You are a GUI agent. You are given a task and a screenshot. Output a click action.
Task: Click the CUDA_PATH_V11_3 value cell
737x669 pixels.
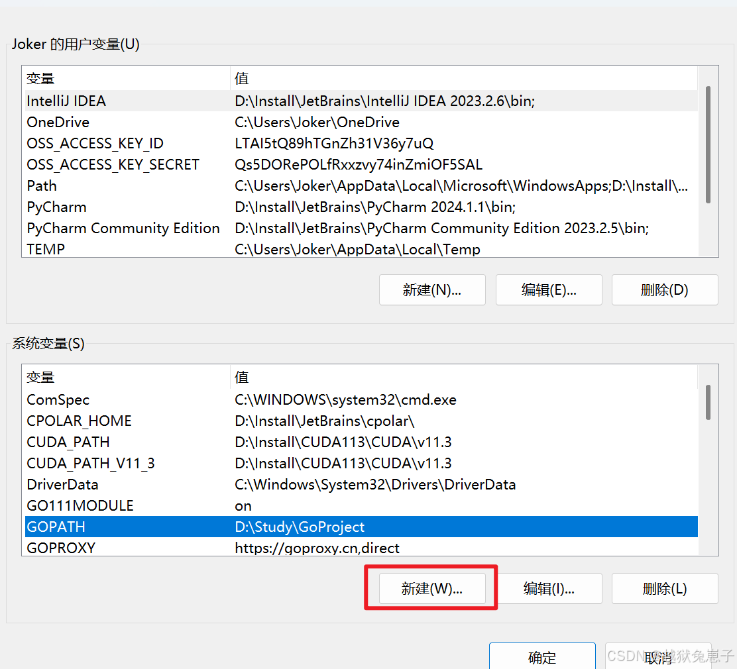[x=343, y=463]
